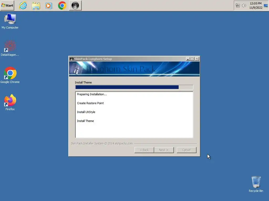269x201 pixels.
Task: Select the DataWagon desktop shortcut
Action: (x=10, y=48)
